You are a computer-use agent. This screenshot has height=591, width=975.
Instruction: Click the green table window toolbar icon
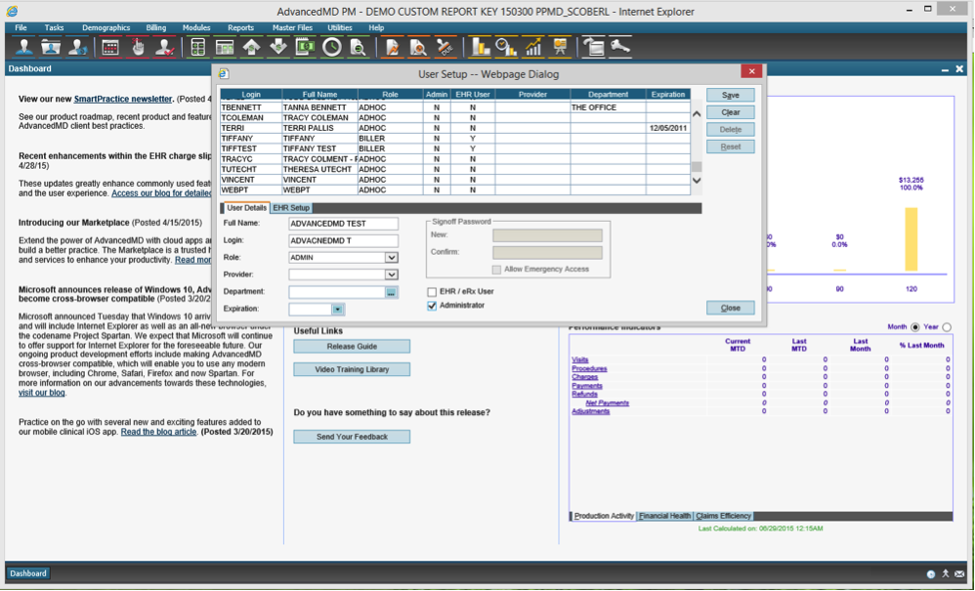(x=225, y=47)
